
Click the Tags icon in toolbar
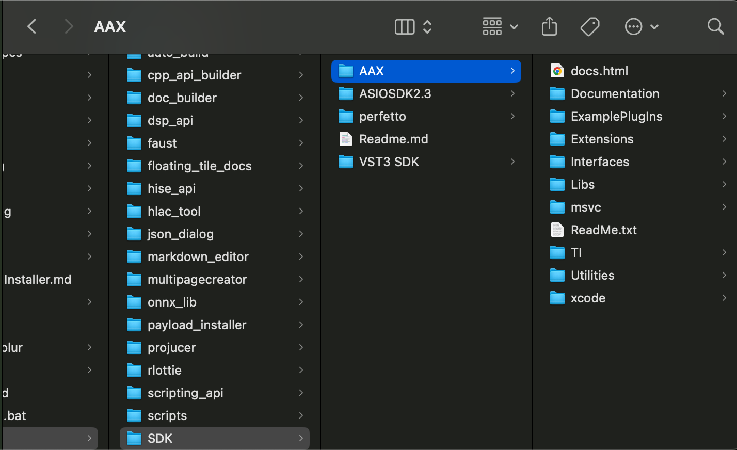pyautogui.click(x=590, y=26)
